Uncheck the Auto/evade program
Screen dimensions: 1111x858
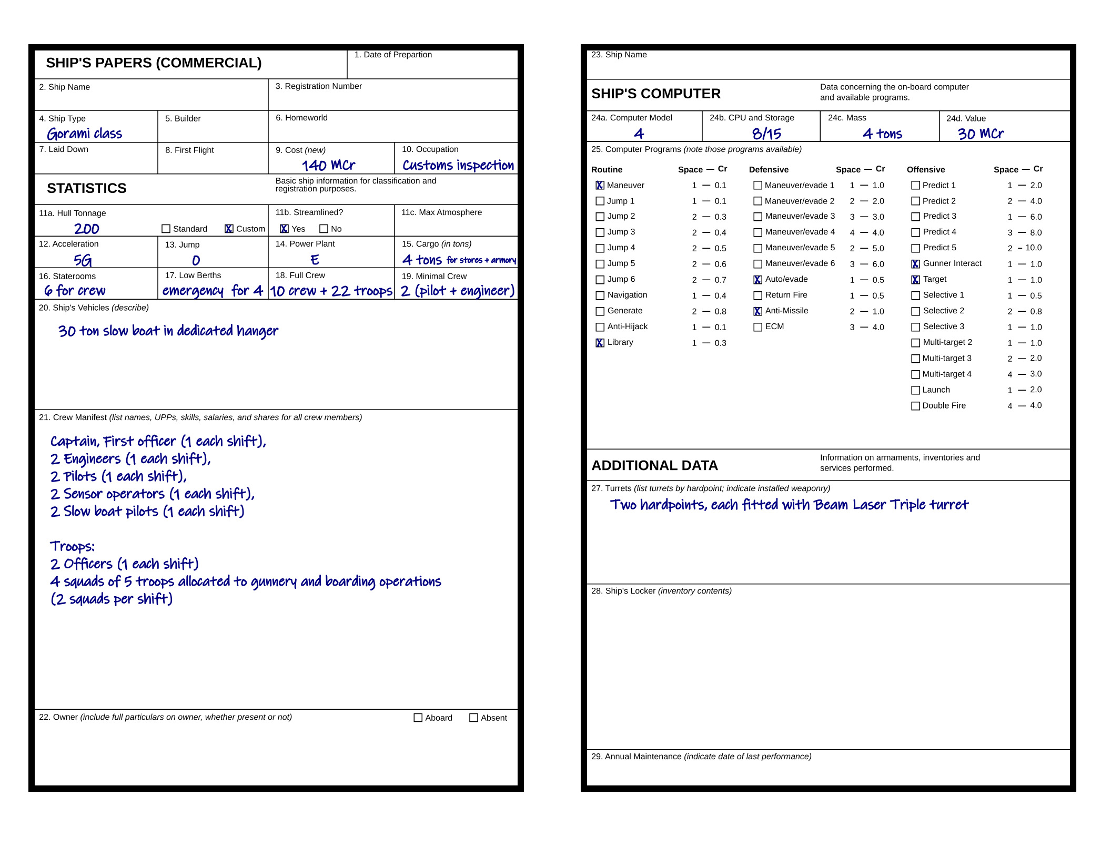pos(757,280)
